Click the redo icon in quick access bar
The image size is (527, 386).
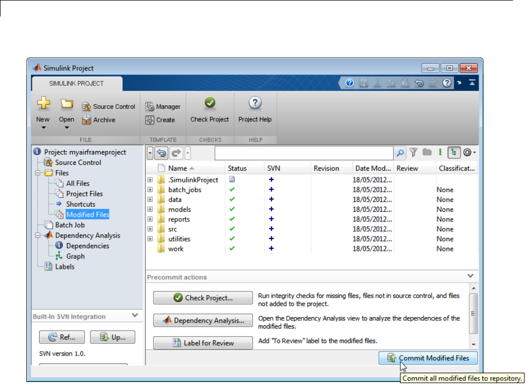click(433, 83)
